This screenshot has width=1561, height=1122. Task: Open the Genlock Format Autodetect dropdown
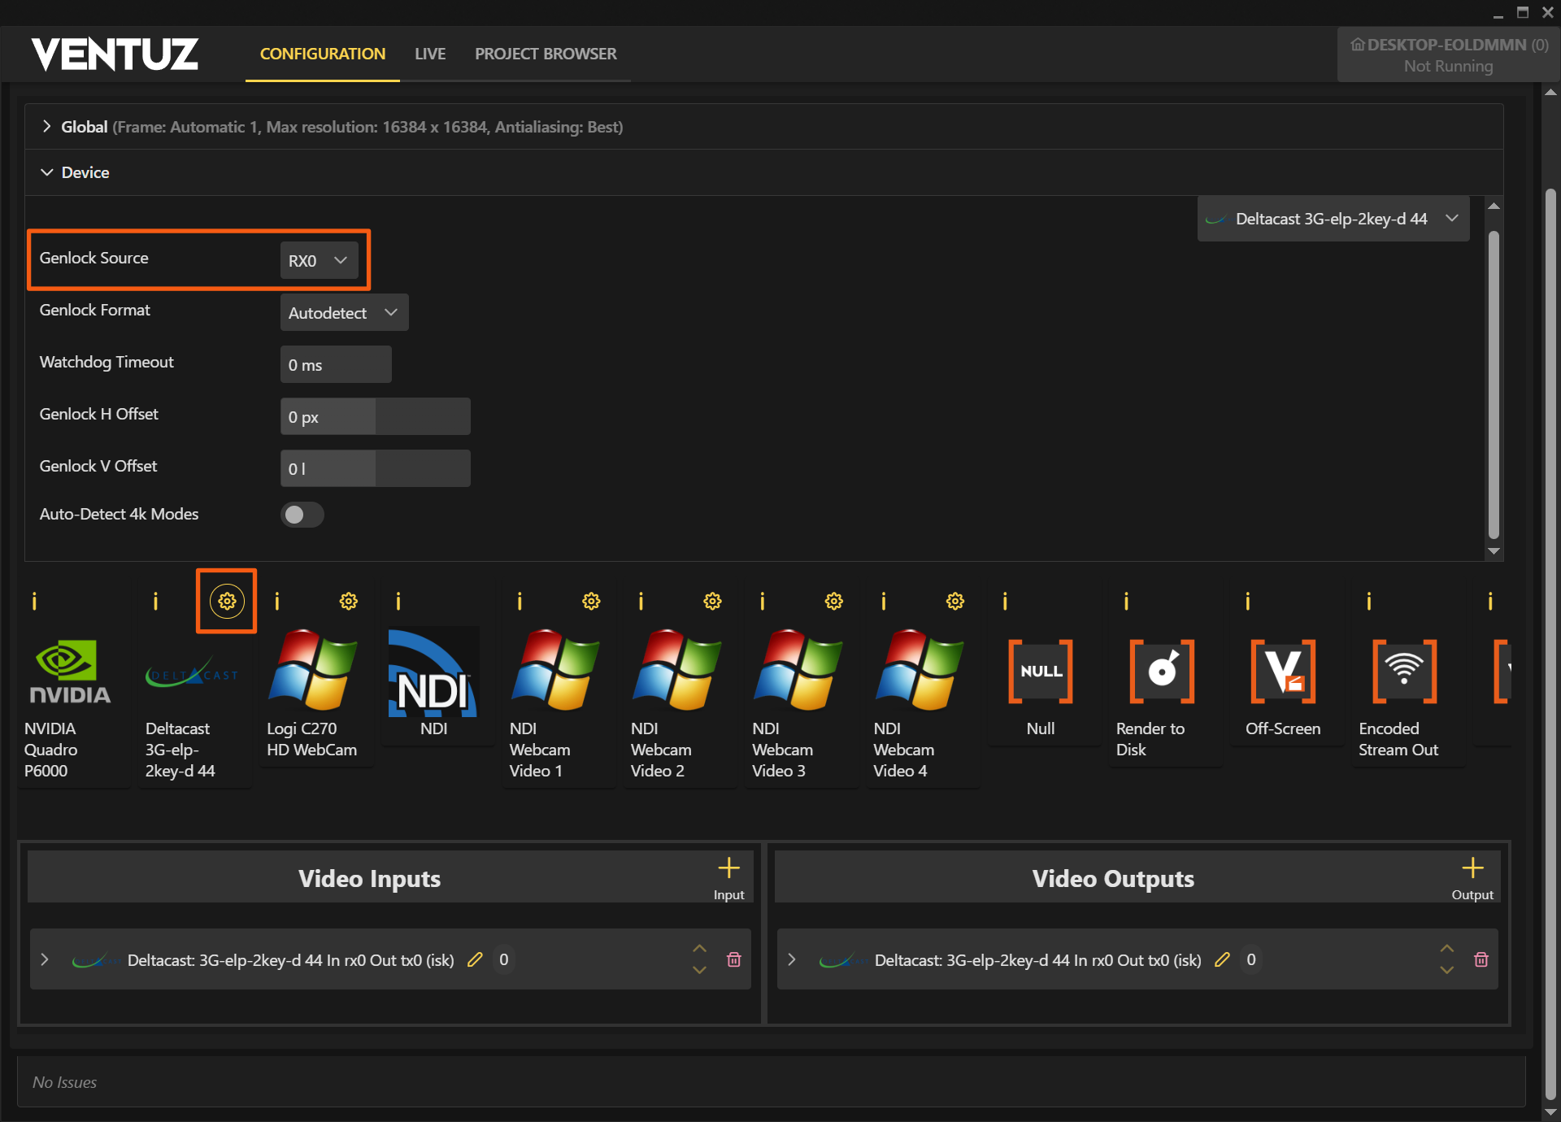click(343, 312)
